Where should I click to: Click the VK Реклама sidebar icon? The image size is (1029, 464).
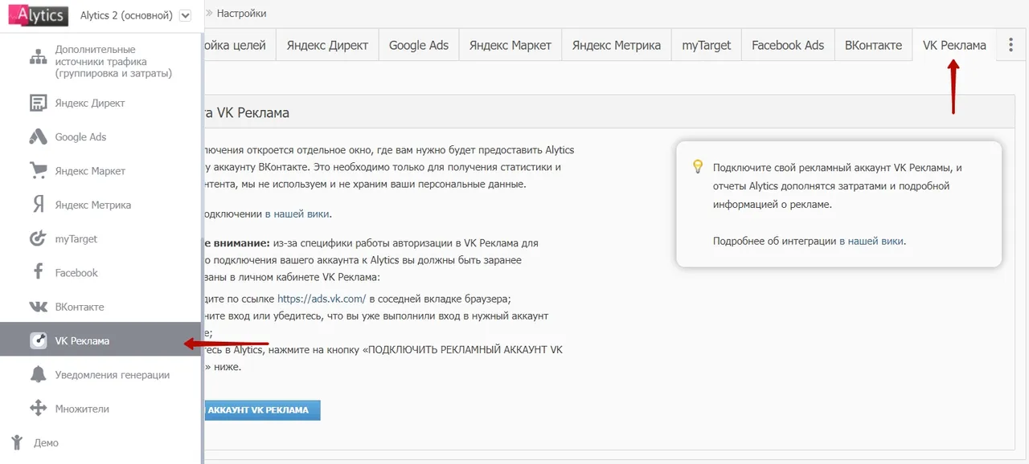click(38, 340)
